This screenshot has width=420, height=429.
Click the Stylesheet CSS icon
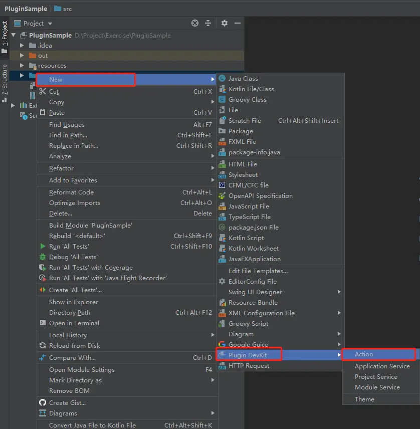pos(222,174)
